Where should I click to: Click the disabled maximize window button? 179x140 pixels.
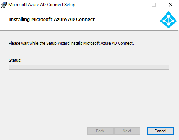pyautogui.click(x=154, y=5)
